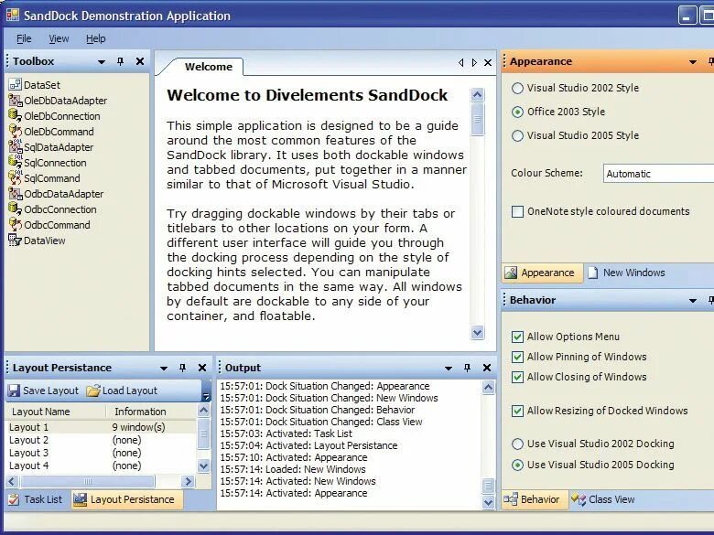The height and width of the screenshot is (535, 714).
Task: Open the File menu
Action: [x=24, y=38]
